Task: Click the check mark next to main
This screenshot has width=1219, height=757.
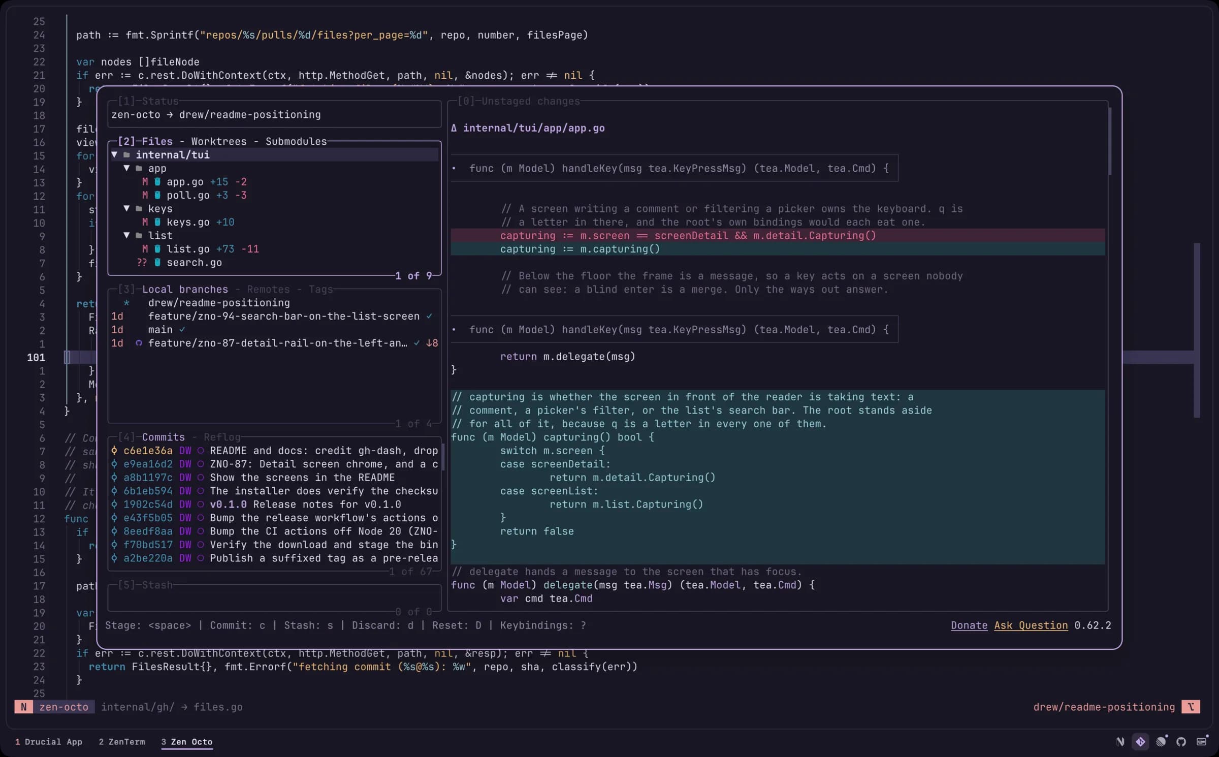Action: [182, 330]
